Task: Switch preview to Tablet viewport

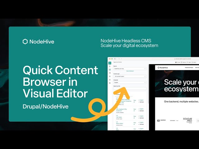Action: click(x=189, y=62)
